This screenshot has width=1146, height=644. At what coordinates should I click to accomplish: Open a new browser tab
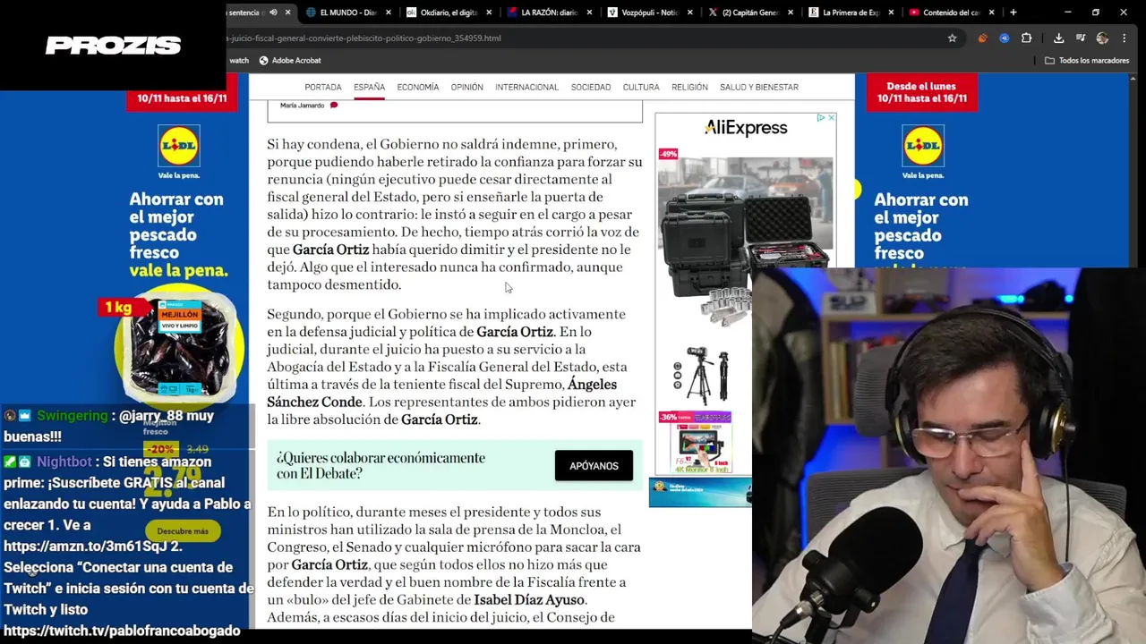(1013, 13)
